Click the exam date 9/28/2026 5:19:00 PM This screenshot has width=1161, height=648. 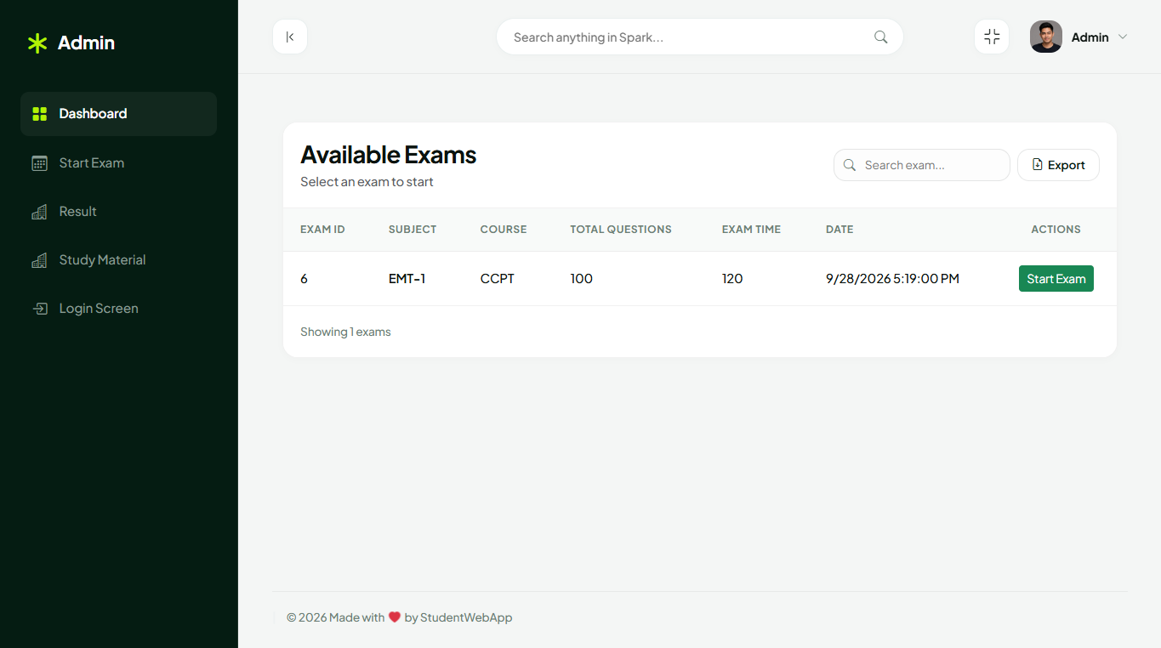coord(892,279)
